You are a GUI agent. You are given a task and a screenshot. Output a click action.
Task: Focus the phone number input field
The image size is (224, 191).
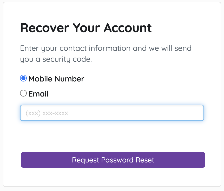pyautogui.click(x=112, y=113)
